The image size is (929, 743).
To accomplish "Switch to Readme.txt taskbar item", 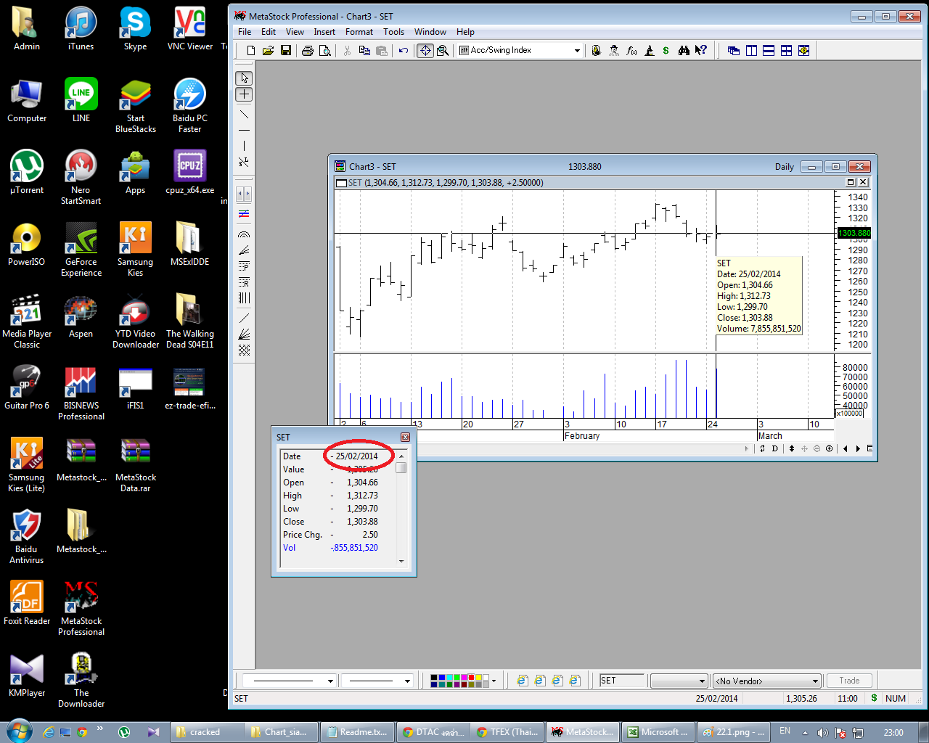I will click(358, 732).
